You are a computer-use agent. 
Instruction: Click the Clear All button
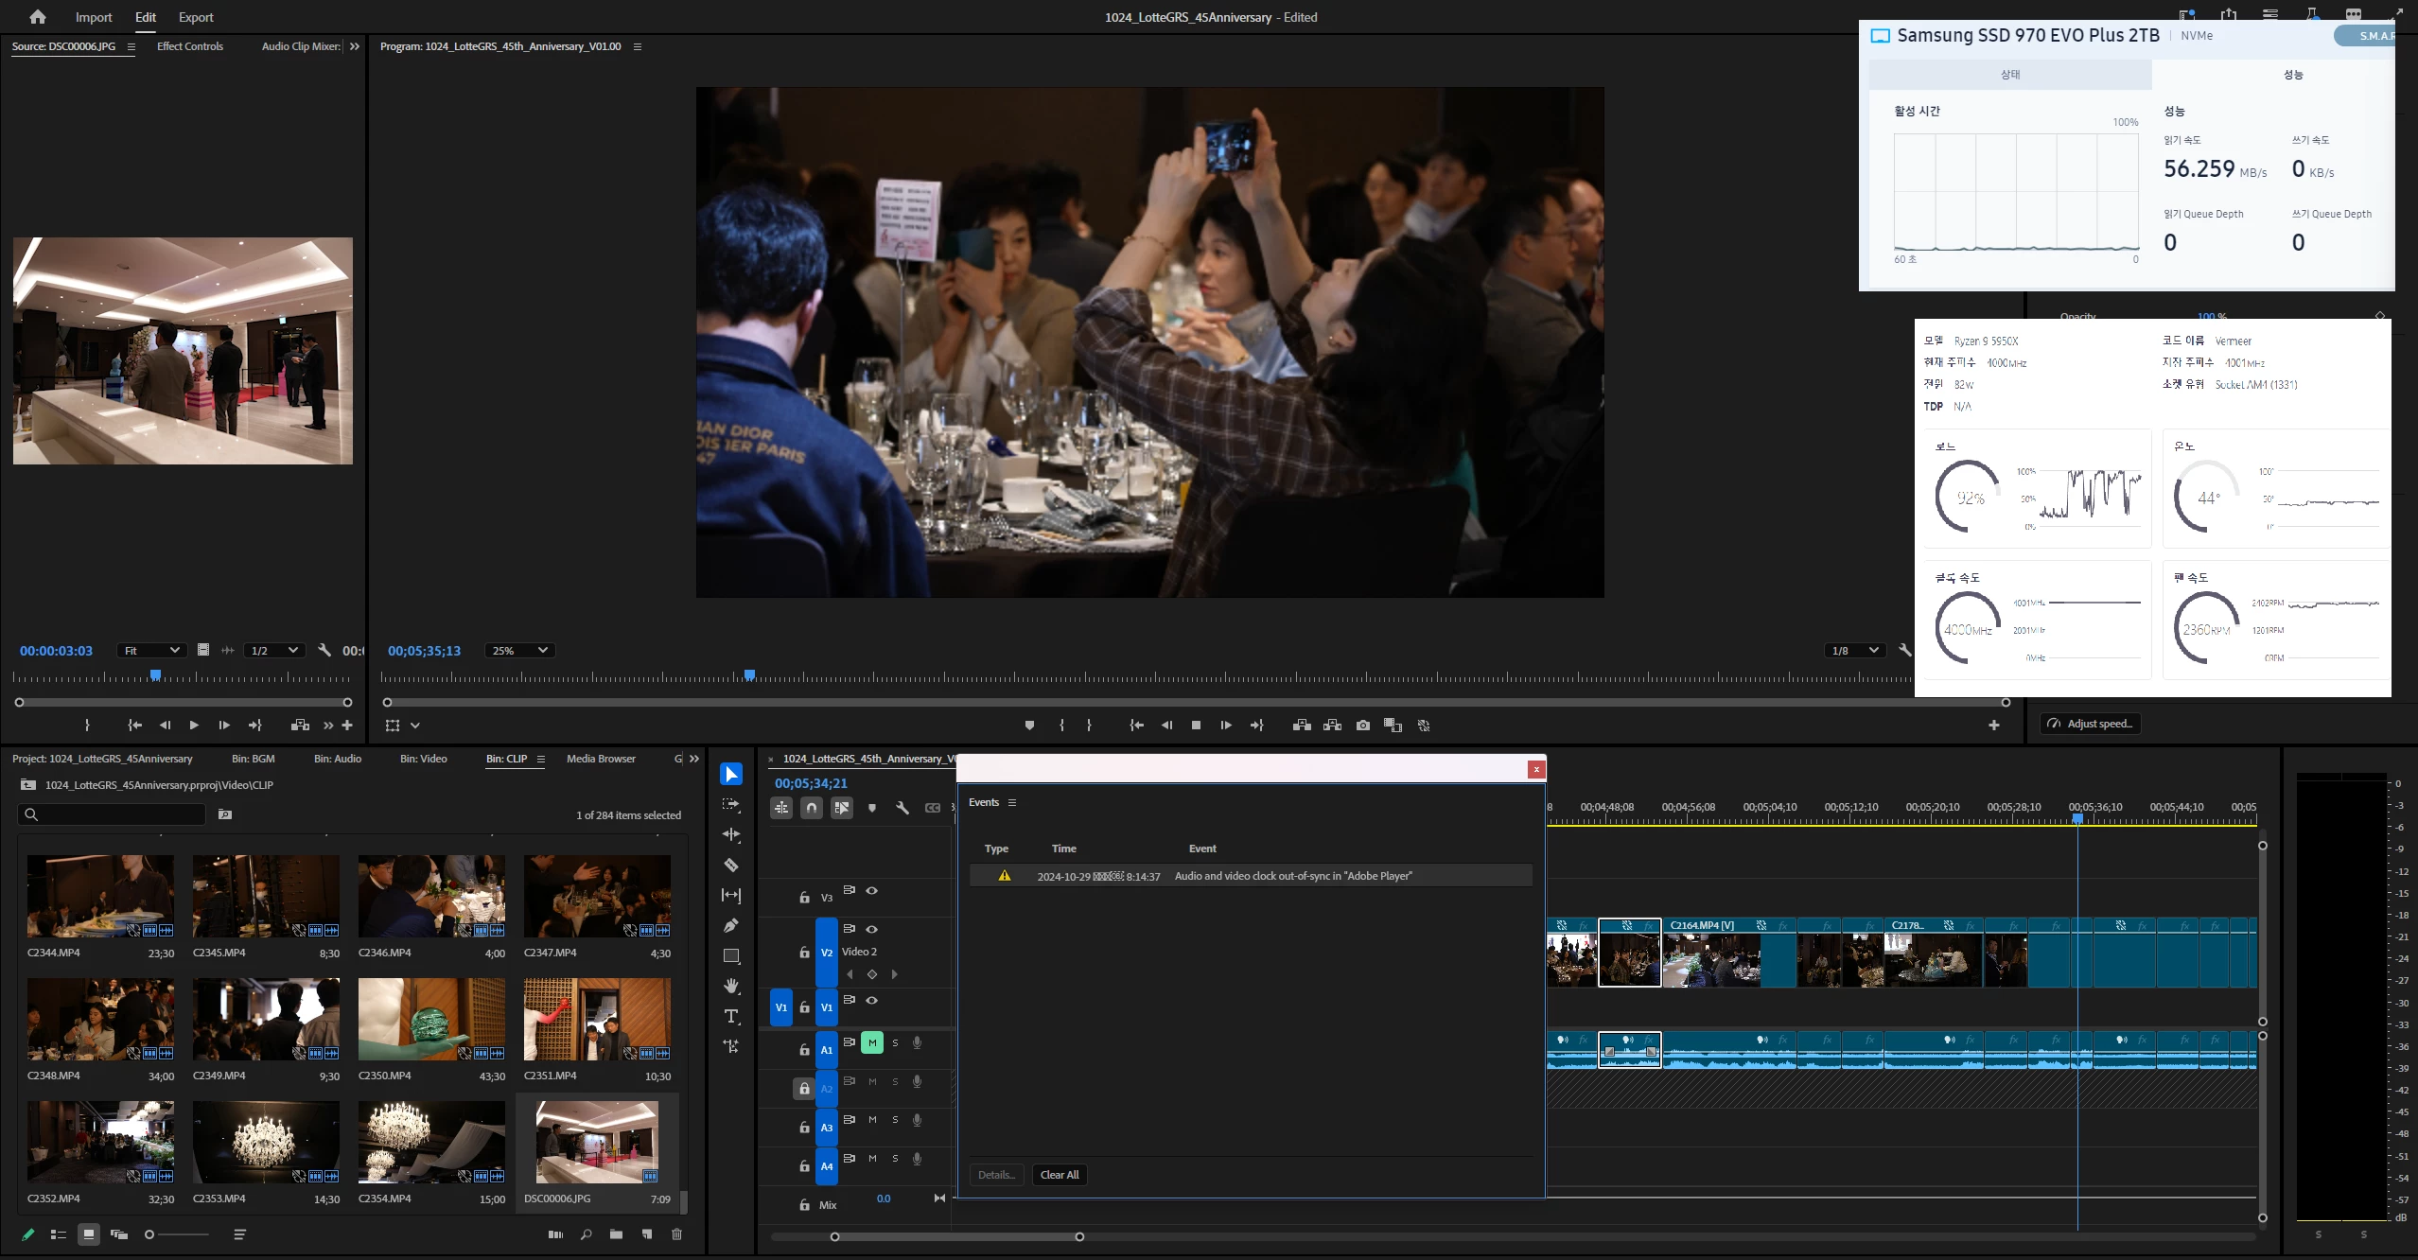1059,1175
